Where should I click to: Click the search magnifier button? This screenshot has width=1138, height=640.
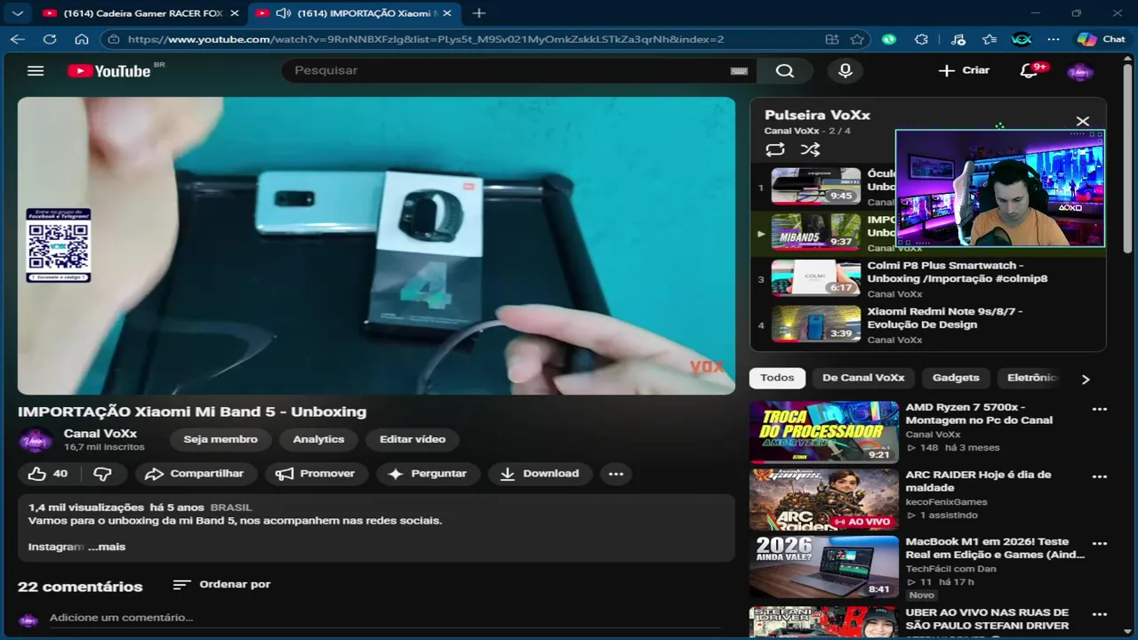(x=784, y=70)
